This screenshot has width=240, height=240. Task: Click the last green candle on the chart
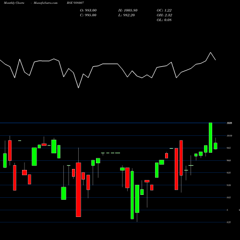216,146
